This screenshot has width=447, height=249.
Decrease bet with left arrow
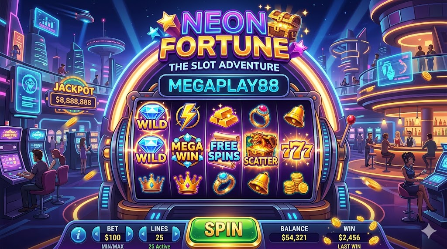(96, 234)
